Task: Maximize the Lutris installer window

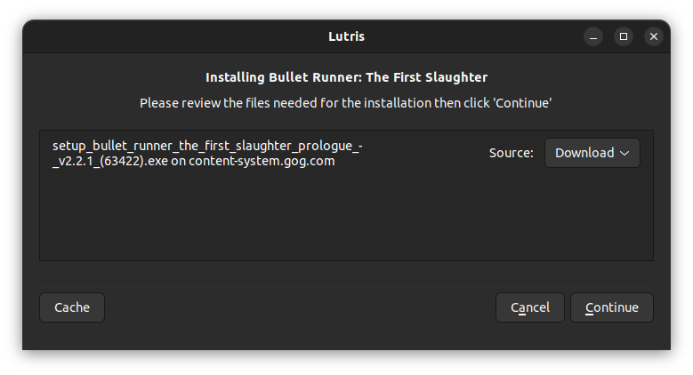Action: pos(624,36)
